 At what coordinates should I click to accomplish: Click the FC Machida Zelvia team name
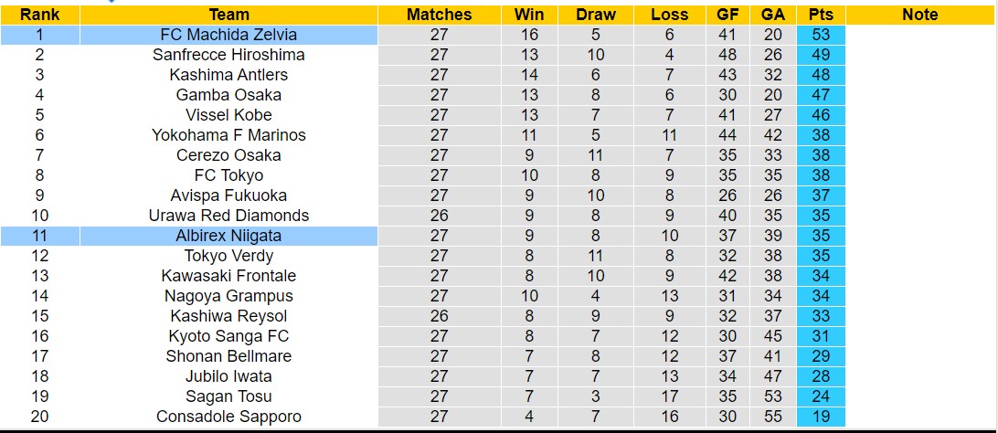point(228,35)
